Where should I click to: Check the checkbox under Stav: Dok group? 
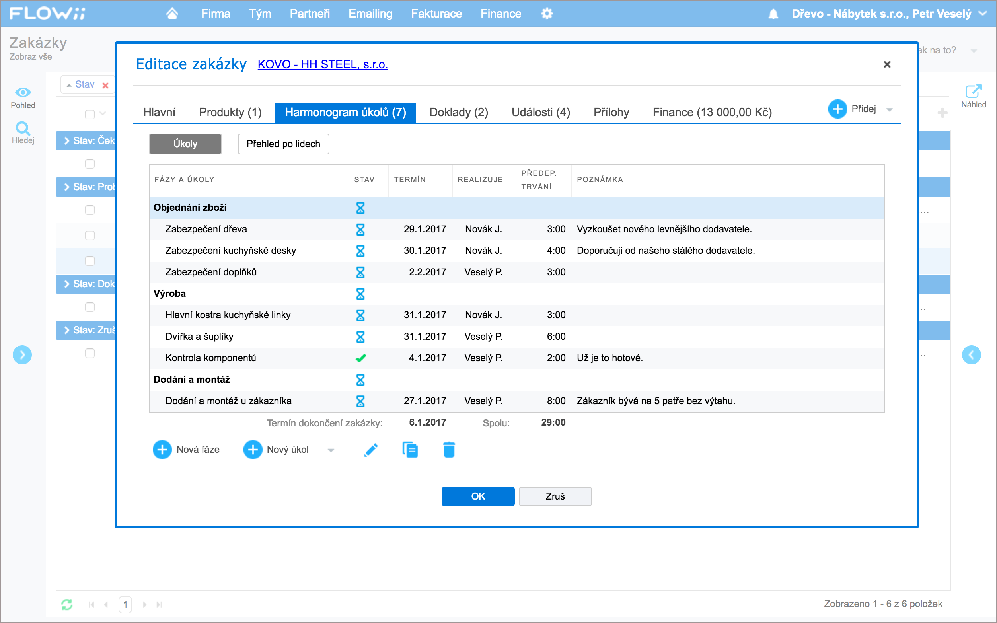tap(90, 307)
